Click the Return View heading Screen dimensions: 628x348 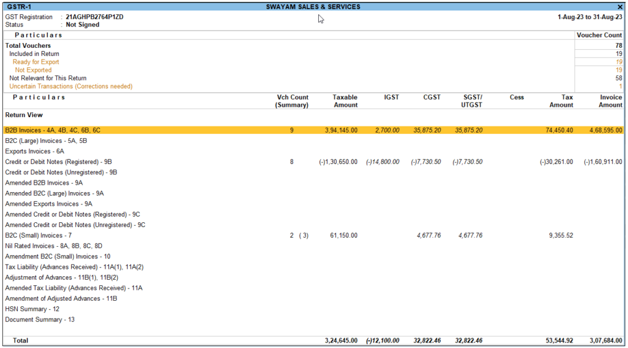[24, 115]
